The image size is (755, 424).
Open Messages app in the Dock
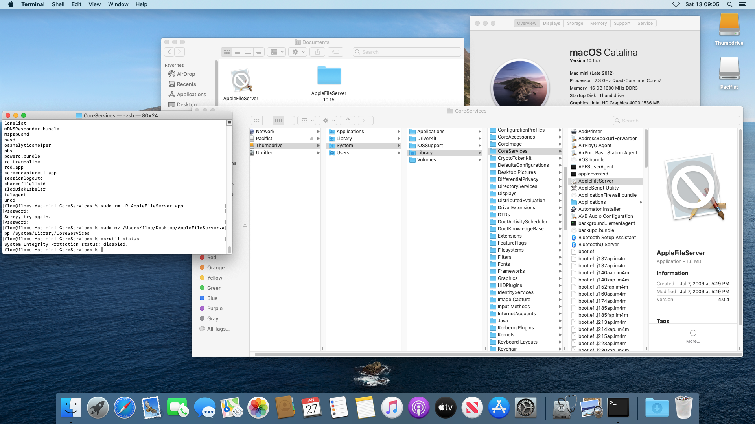204,407
